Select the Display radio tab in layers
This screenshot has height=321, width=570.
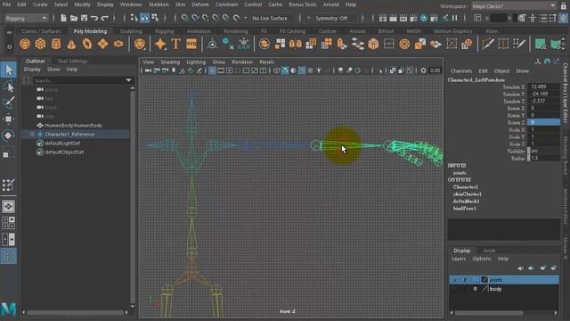[x=461, y=251]
